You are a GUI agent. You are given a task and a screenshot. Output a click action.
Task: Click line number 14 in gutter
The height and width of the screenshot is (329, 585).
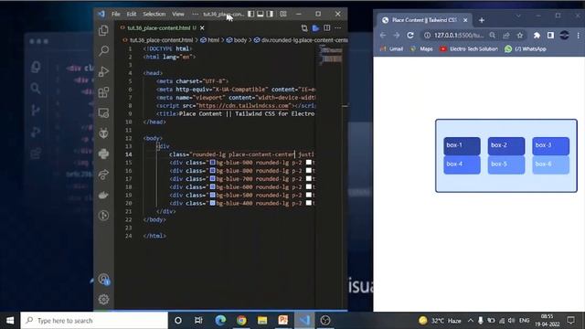tap(129, 154)
